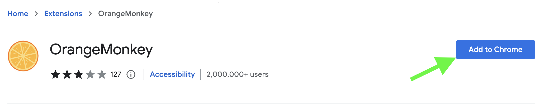Click the 2,000,000+ users text
This screenshot has height=104, width=539.
tap(237, 74)
